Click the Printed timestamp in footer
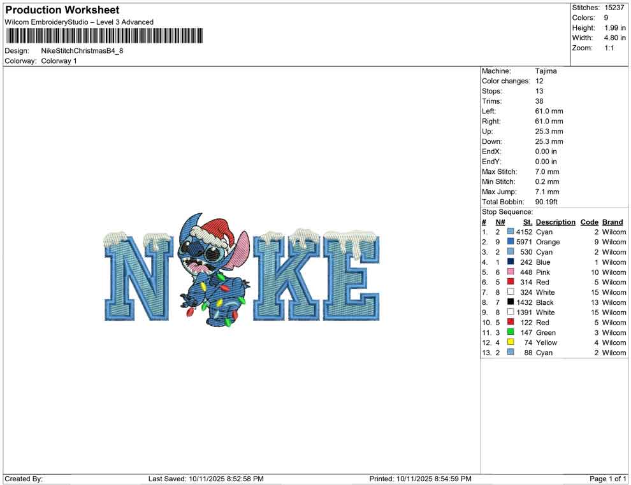The width and height of the screenshot is (631, 485). coord(421,479)
